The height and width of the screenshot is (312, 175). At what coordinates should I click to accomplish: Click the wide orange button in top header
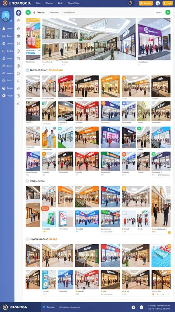[146, 3]
